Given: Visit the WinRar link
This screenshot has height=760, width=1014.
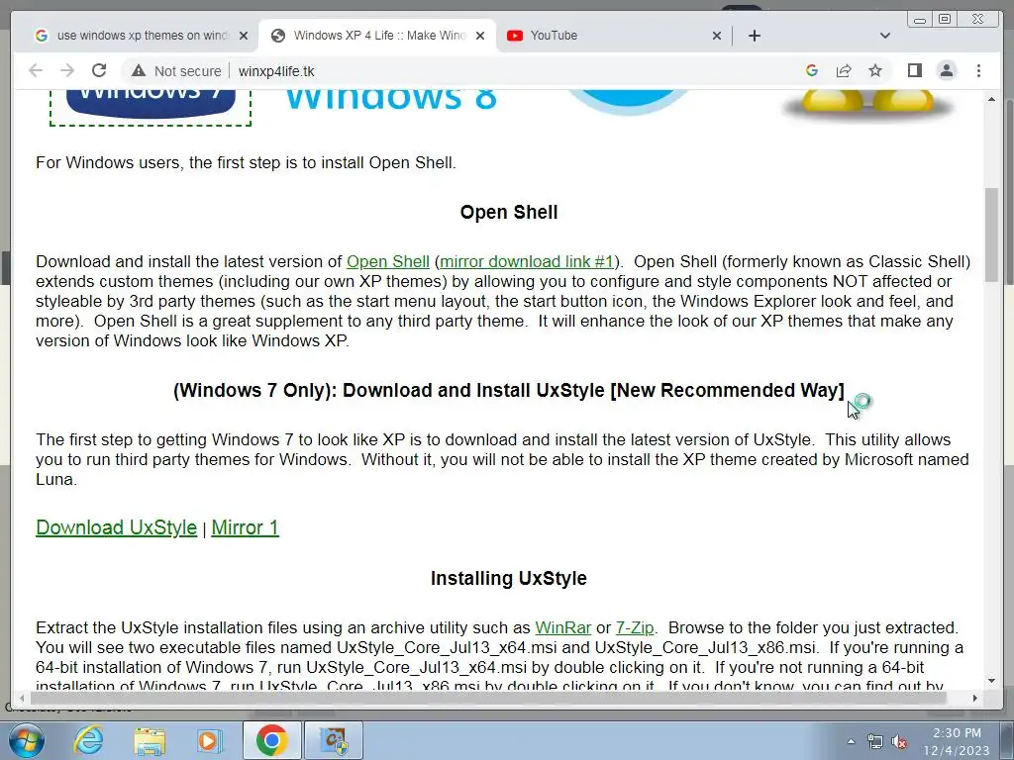Looking at the screenshot, I should [x=563, y=627].
